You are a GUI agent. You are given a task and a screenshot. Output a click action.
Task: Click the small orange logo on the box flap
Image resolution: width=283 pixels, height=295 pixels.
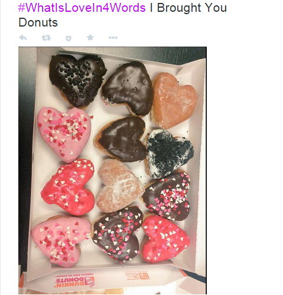[136, 276]
